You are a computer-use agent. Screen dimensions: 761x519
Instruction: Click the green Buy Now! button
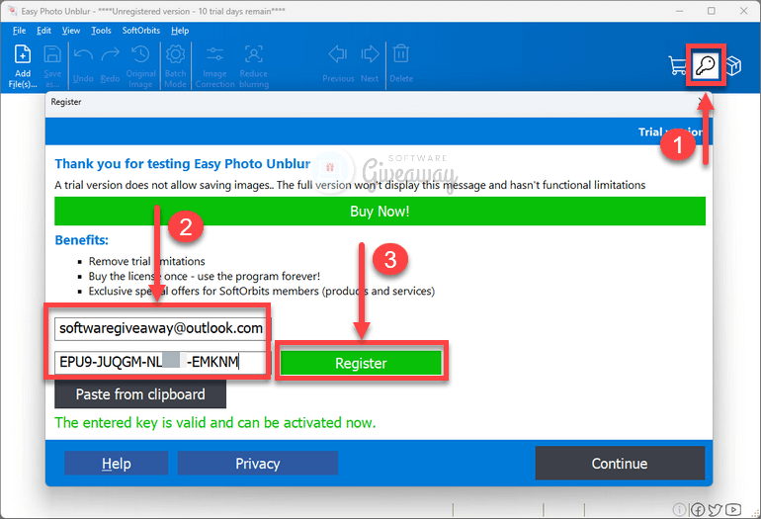380,212
